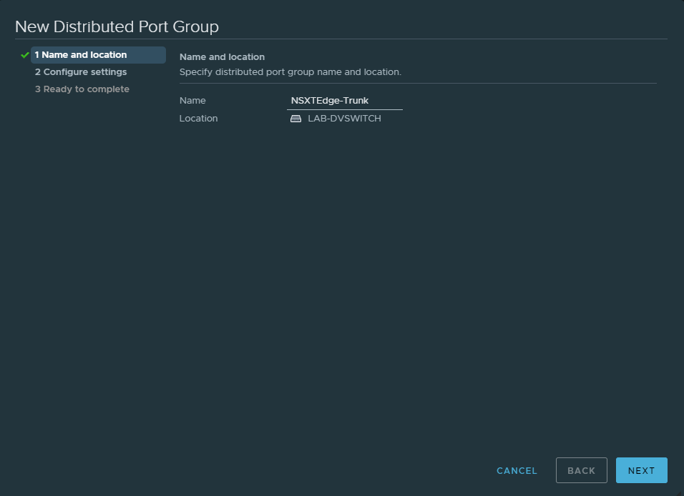This screenshot has height=496, width=684.
Task: Click the green checkmark beside step 1
Action: (x=25, y=55)
